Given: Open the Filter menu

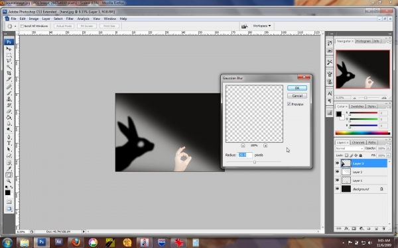Looking at the screenshot, I should (x=70, y=19).
